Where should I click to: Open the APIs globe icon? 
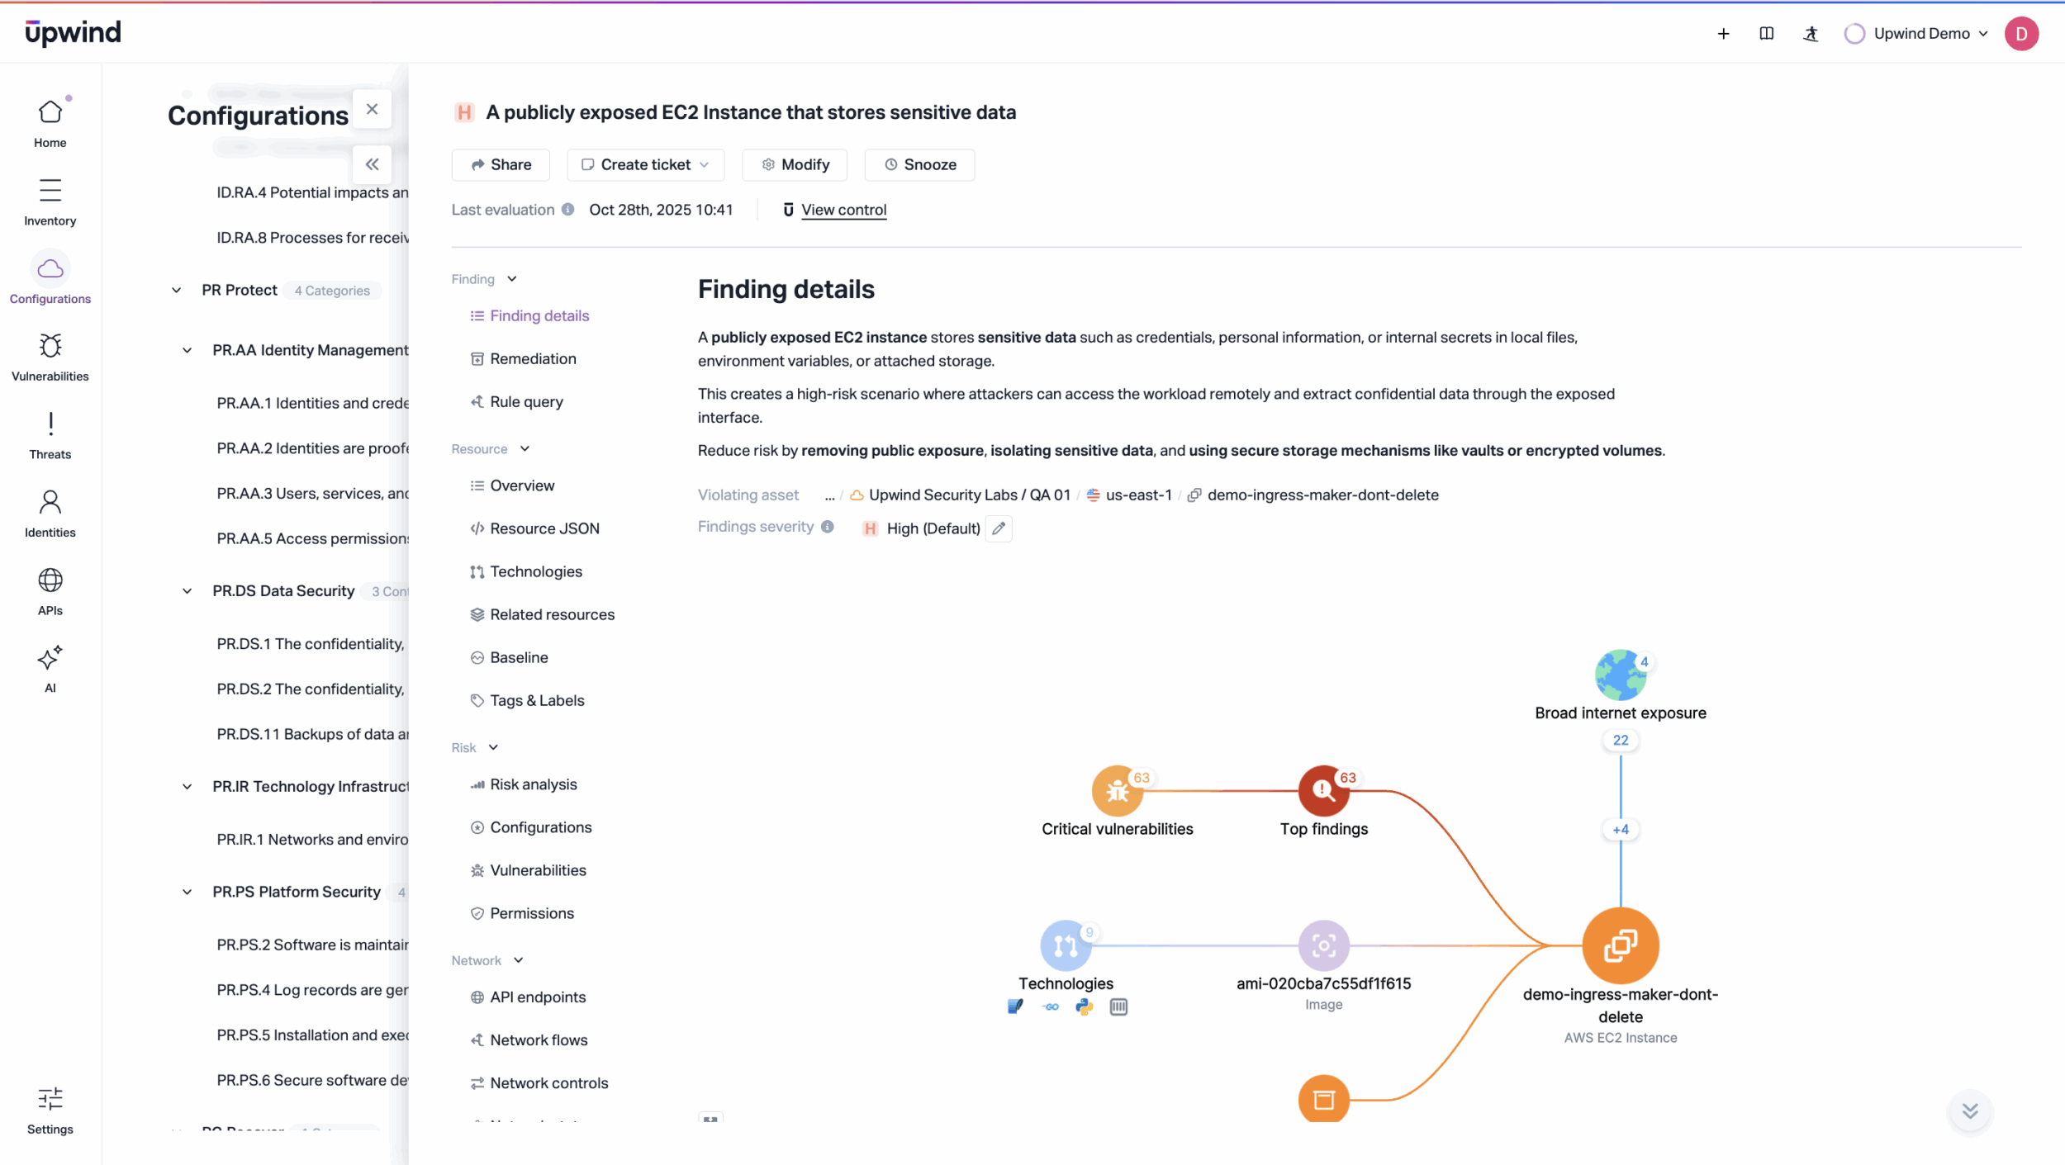coord(50,581)
